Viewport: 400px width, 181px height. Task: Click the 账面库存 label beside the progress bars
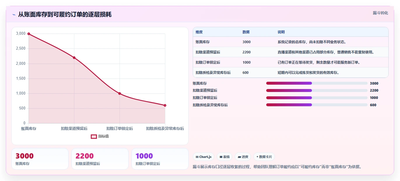(x=200, y=83)
